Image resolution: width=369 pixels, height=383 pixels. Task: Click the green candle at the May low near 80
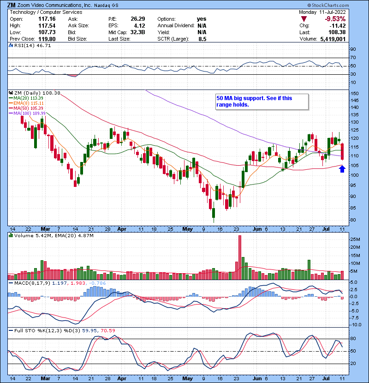pyautogui.click(x=214, y=213)
